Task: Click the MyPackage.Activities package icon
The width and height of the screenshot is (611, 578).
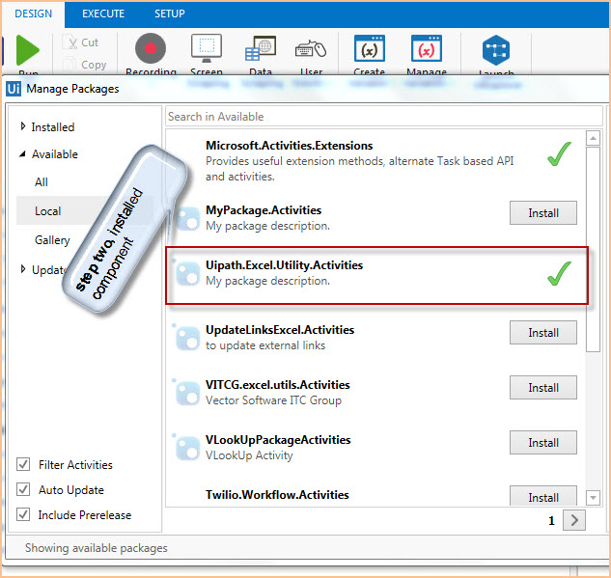Action: pyautogui.click(x=188, y=218)
